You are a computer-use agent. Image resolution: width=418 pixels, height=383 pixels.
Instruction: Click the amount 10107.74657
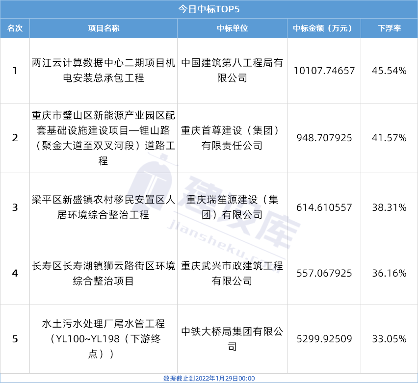tap(323, 71)
